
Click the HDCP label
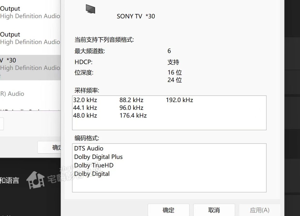click(83, 62)
